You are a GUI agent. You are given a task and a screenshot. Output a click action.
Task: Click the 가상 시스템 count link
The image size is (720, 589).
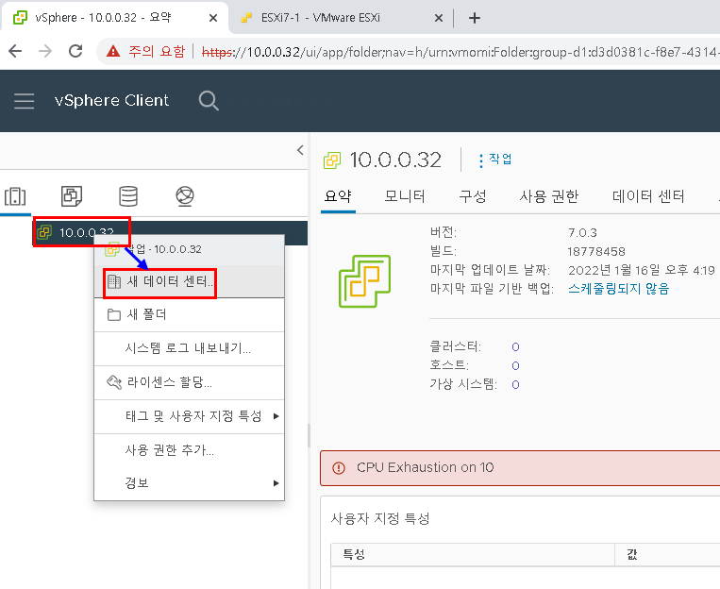515,384
